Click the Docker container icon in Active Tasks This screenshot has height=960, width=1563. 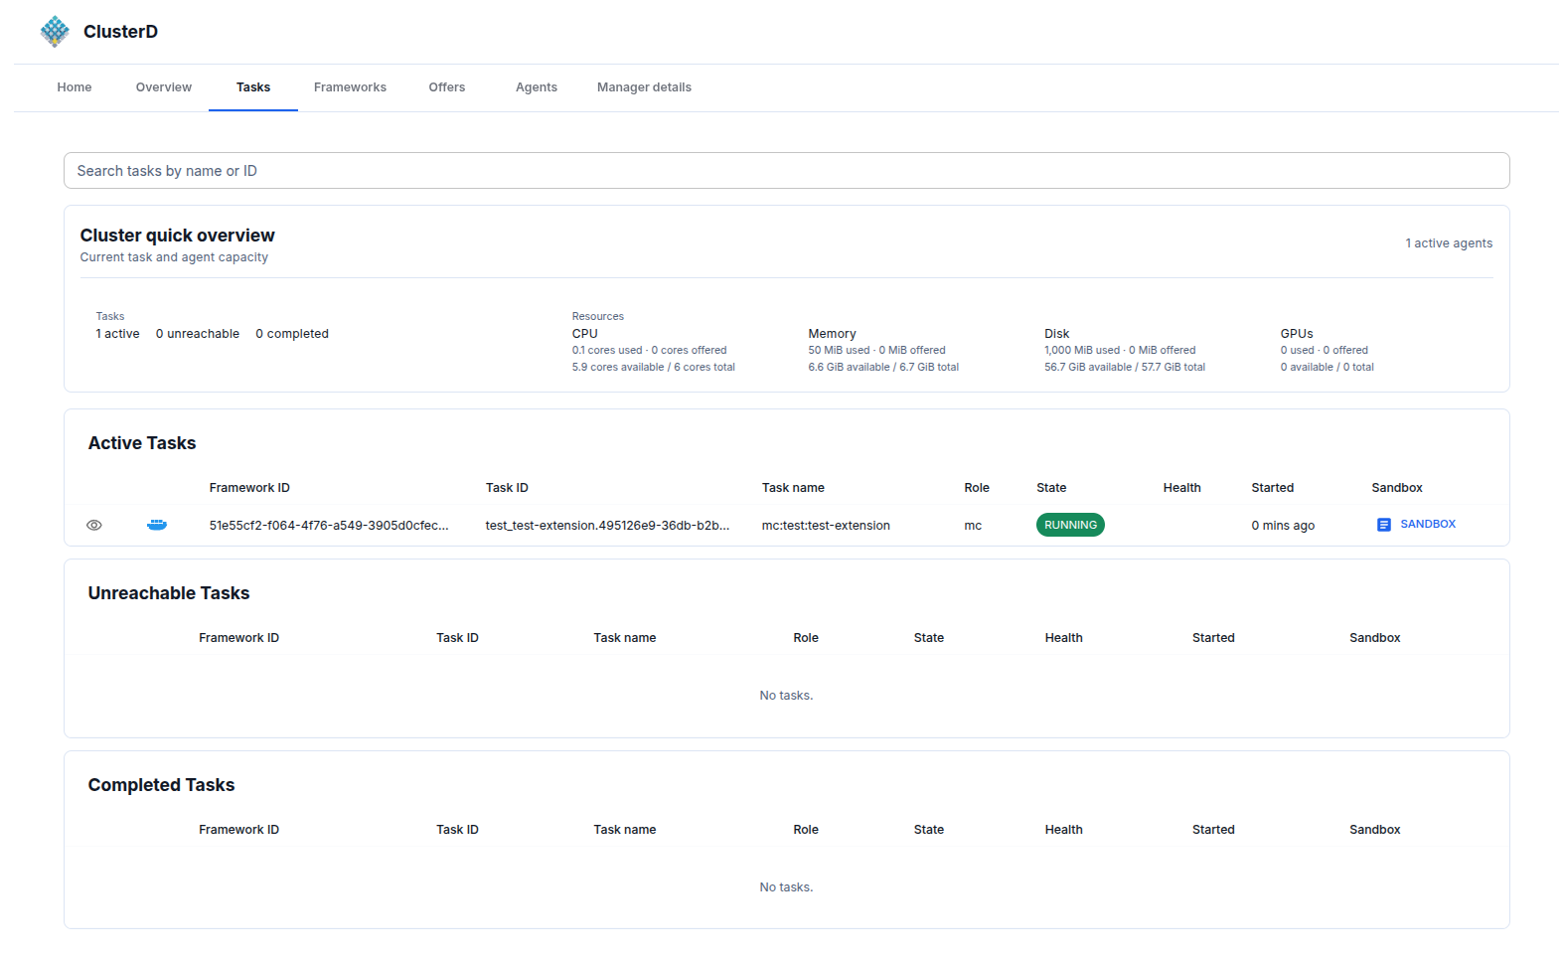157,525
